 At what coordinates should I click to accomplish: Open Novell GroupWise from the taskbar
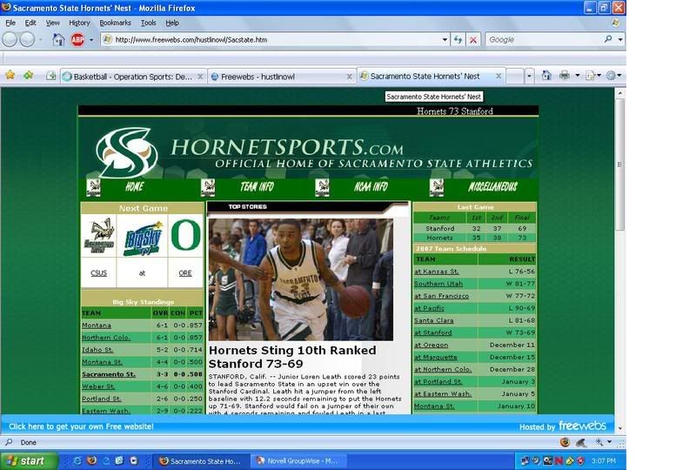[x=300, y=460]
